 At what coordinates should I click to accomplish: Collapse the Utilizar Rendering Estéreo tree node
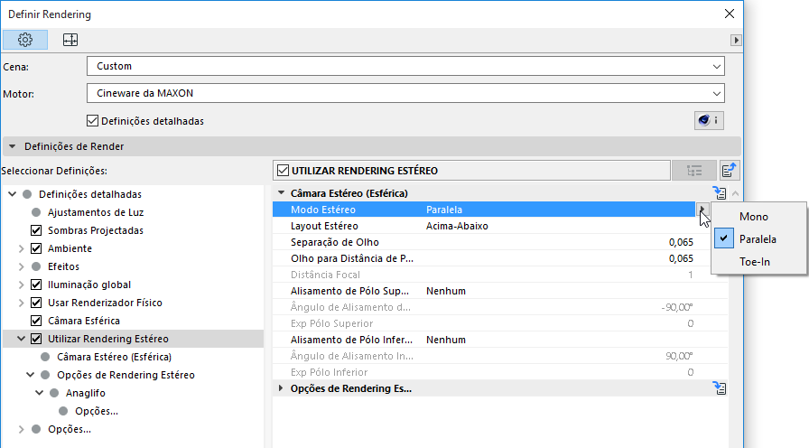click(x=21, y=339)
